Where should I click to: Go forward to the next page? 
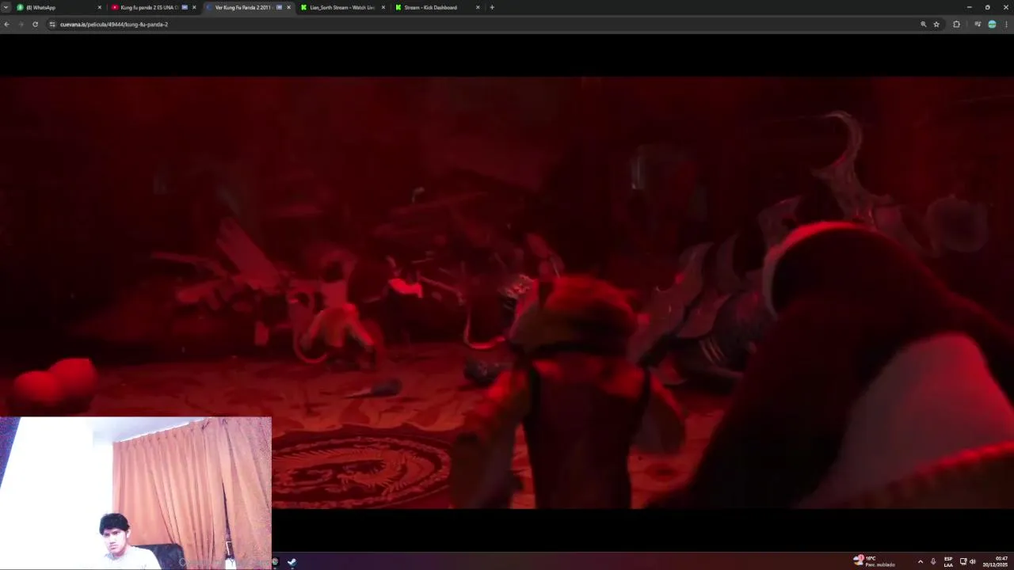click(x=21, y=25)
